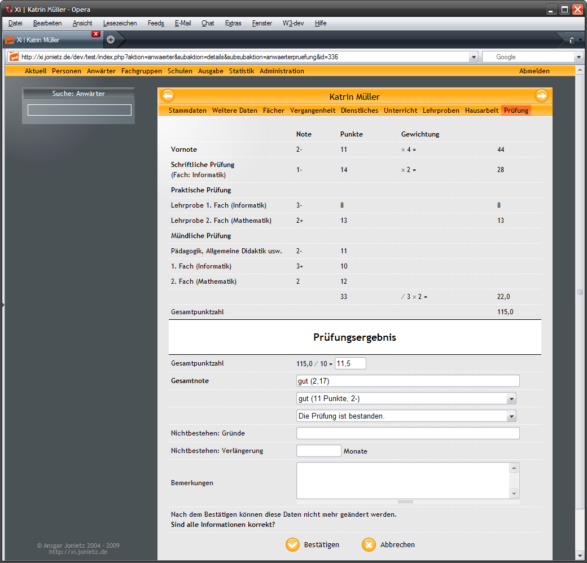The height and width of the screenshot is (563, 587).
Task: Click the page scrollbar up arrow
Action: [x=580, y=70]
